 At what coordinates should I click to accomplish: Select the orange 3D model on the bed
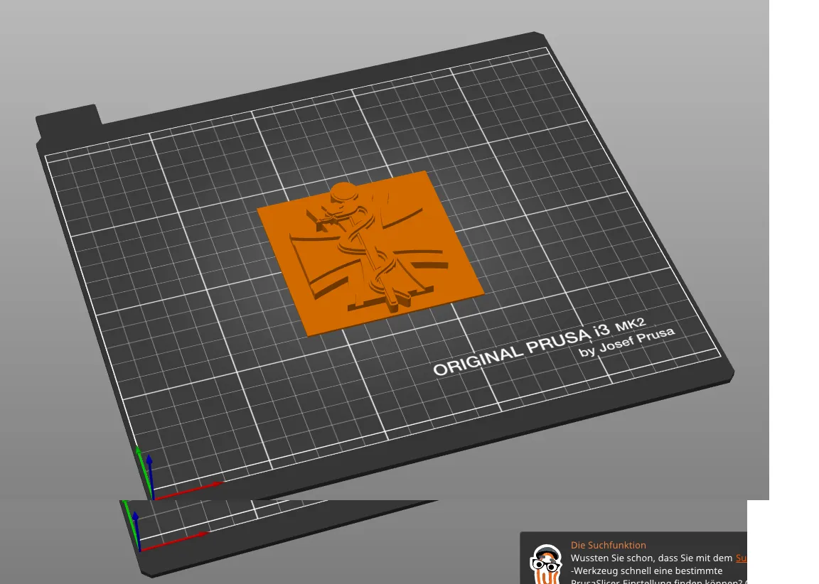coord(370,253)
